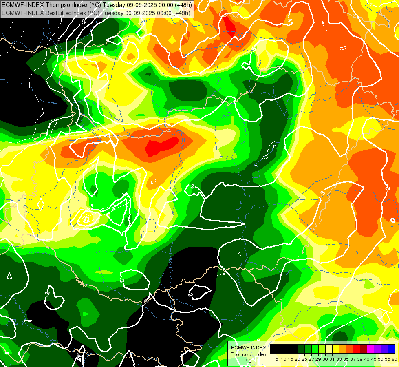The image size is (399, 367).
Task: Click the BestLiftedIndex title line at top
Action: pos(96,13)
